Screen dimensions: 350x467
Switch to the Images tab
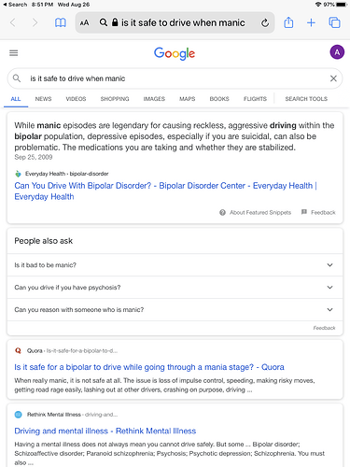(x=154, y=99)
